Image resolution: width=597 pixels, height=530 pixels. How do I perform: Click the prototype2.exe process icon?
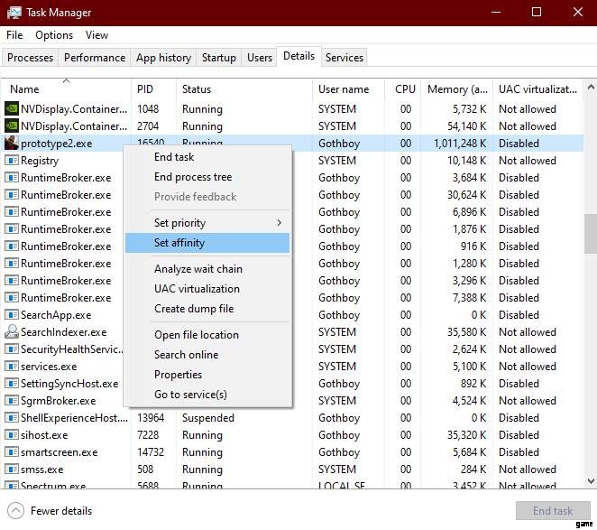(x=12, y=143)
